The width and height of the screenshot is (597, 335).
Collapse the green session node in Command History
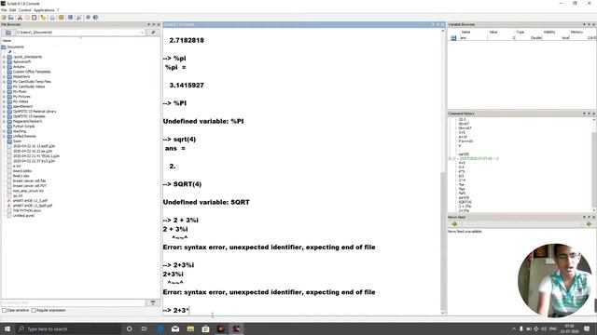tap(450, 159)
